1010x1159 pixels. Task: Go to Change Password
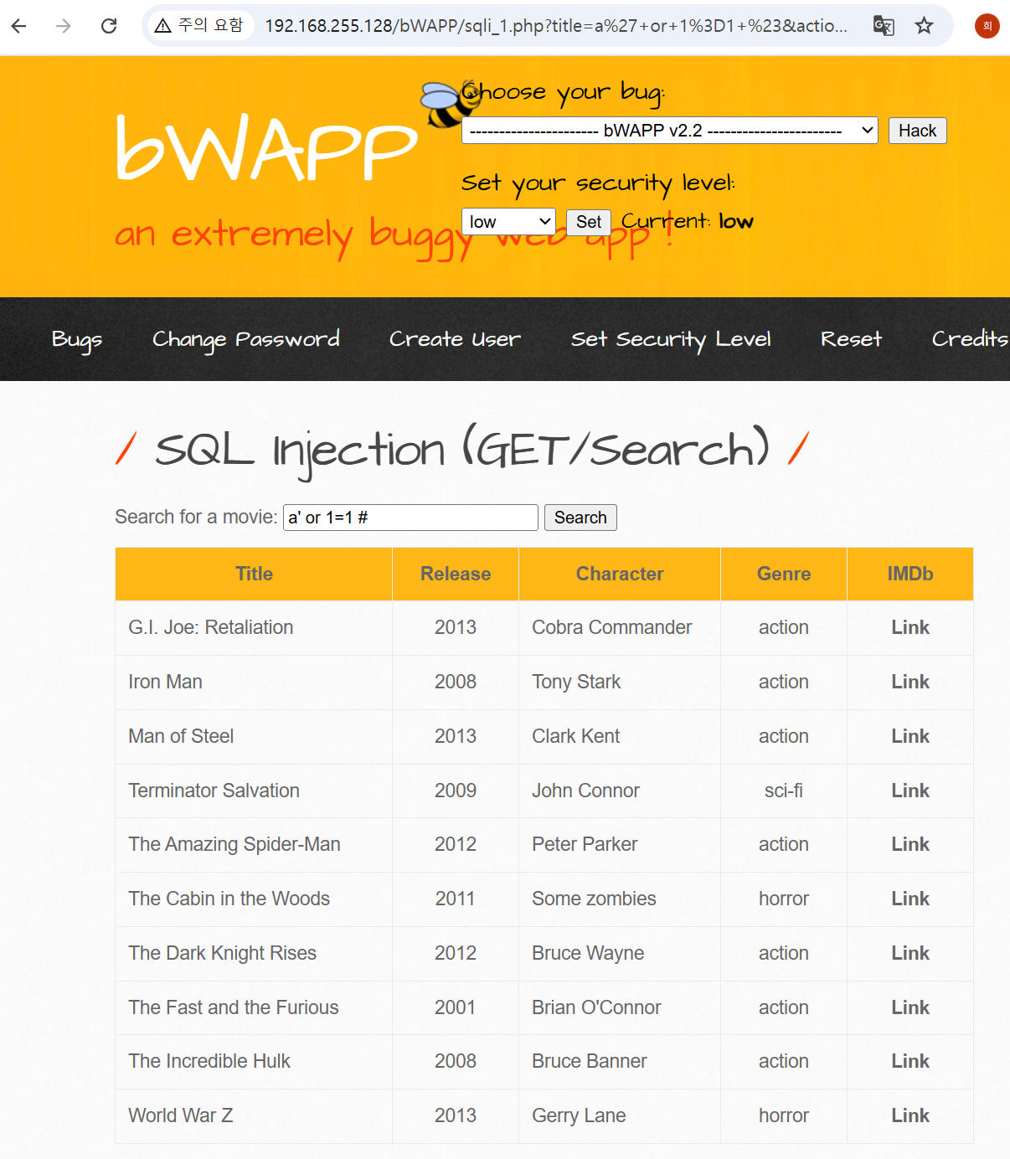point(246,339)
